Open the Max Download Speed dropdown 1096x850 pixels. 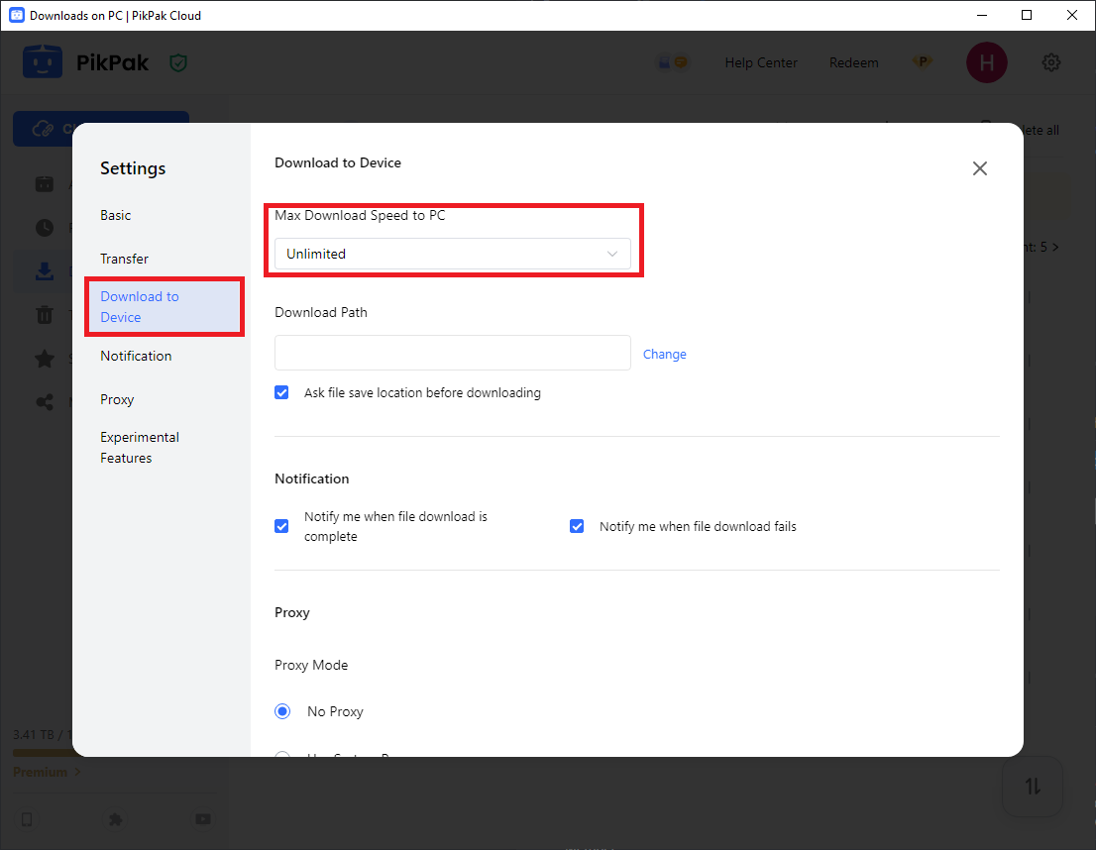(452, 254)
